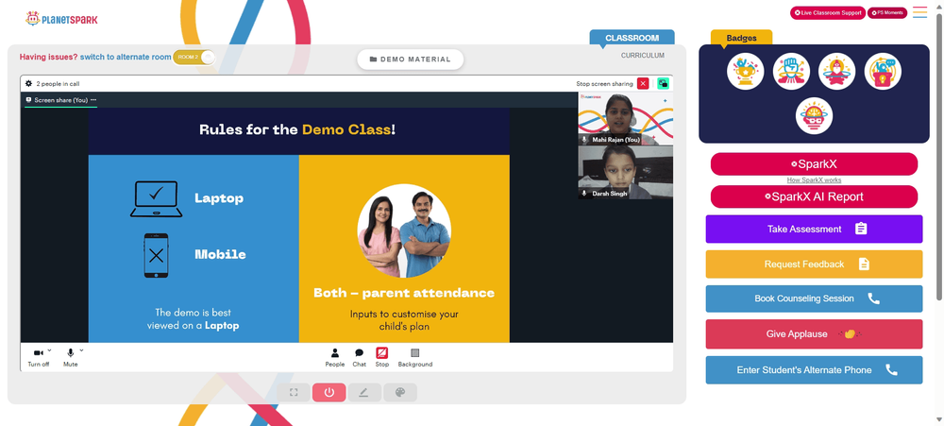Award the meditating figure badge
944x426 pixels.
coord(836,72)
